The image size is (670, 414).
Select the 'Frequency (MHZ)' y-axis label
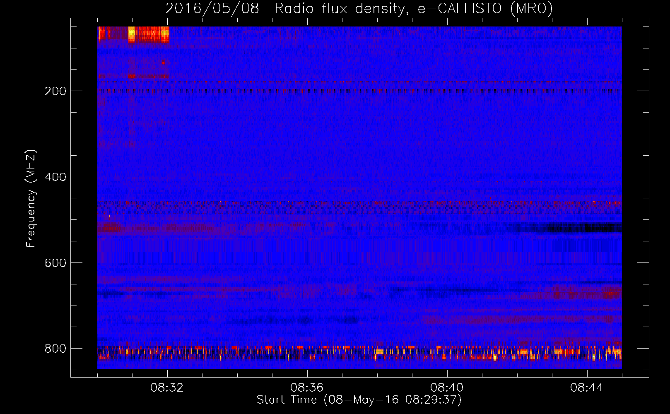pos(31,199)
